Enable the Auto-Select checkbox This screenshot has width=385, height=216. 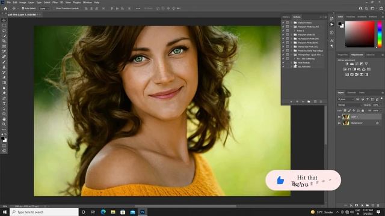point(23,8)
